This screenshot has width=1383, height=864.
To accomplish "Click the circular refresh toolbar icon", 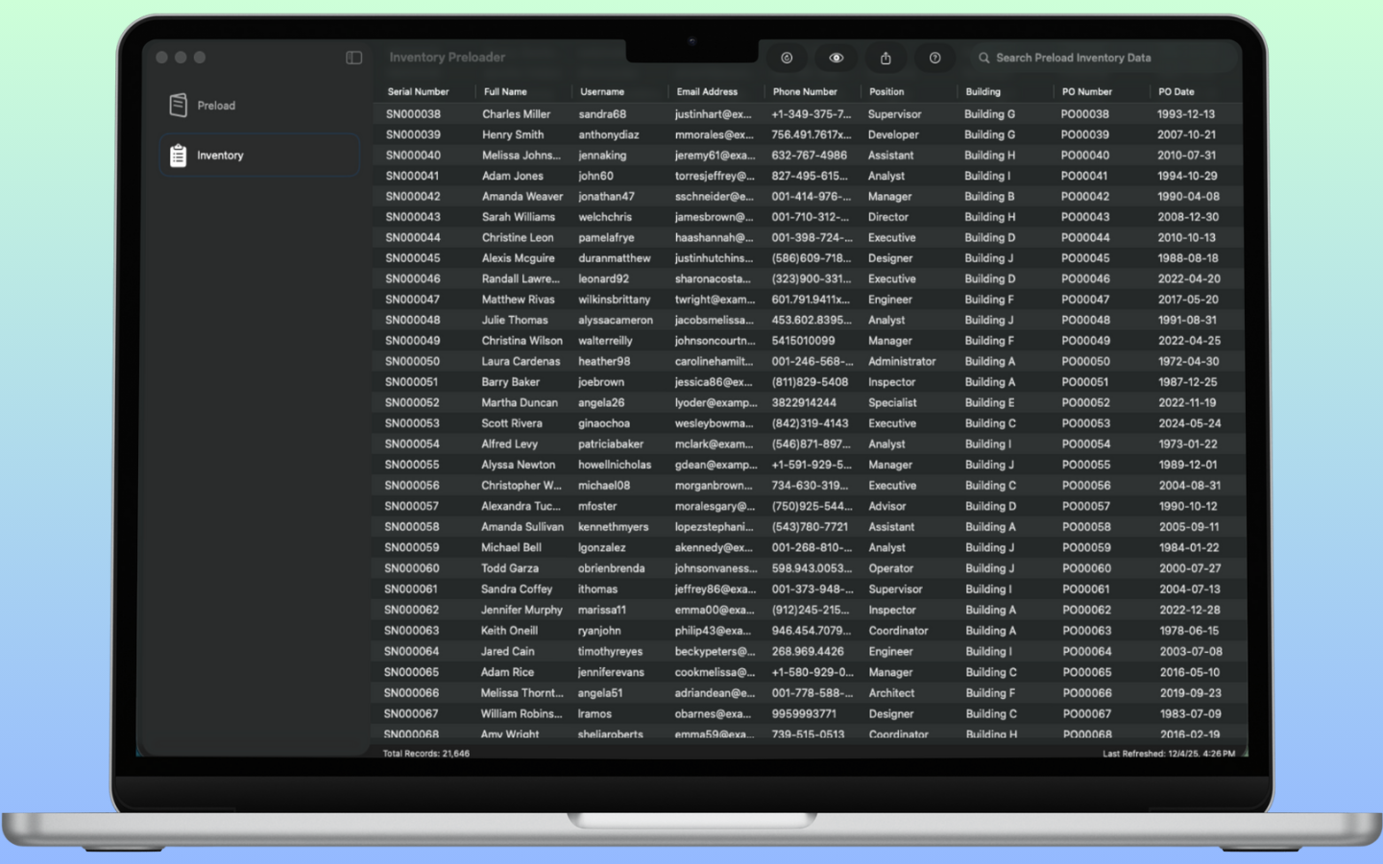I will pos(787,58).
